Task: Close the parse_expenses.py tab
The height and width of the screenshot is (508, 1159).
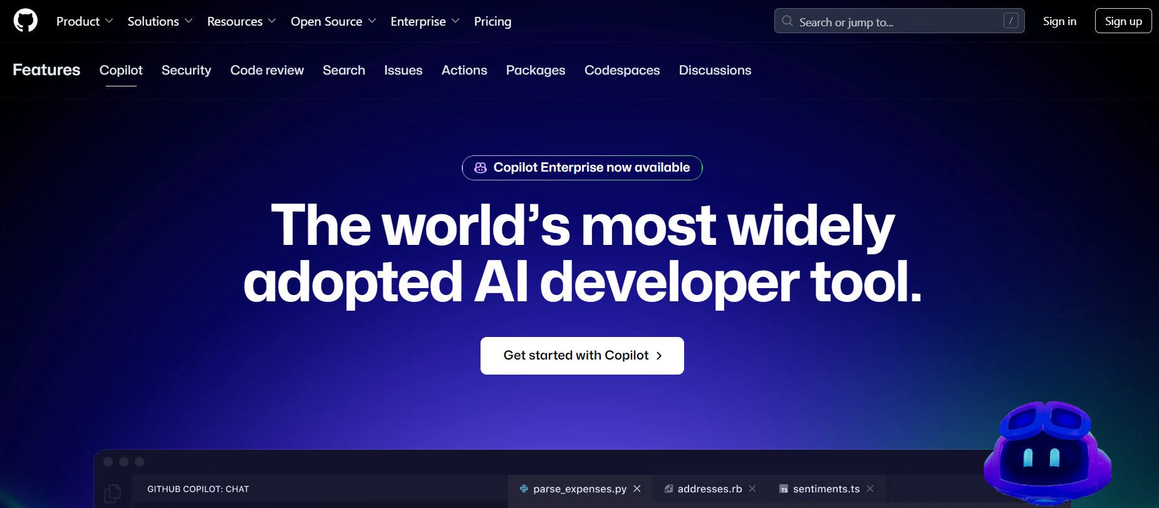Action: click(x=637, y=489)
